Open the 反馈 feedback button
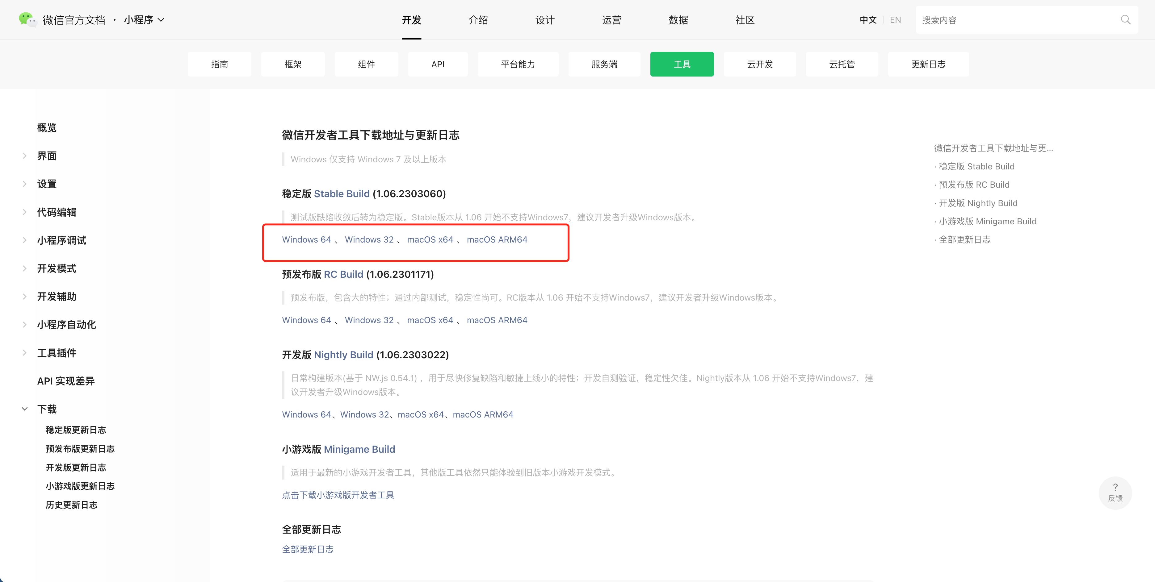 [x=1115, y=493]
